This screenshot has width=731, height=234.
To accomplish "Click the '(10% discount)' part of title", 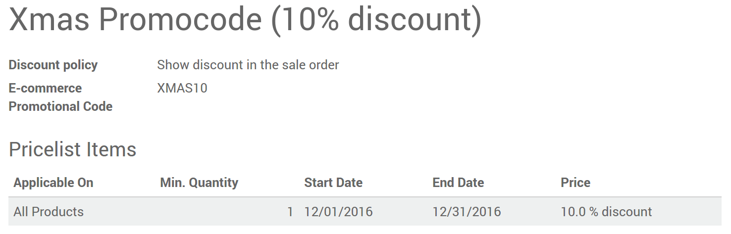I will [376, 20].
